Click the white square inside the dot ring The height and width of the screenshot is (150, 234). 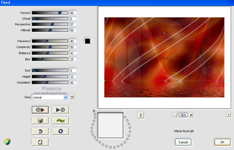pyautogui.click(x=110, y=125)
